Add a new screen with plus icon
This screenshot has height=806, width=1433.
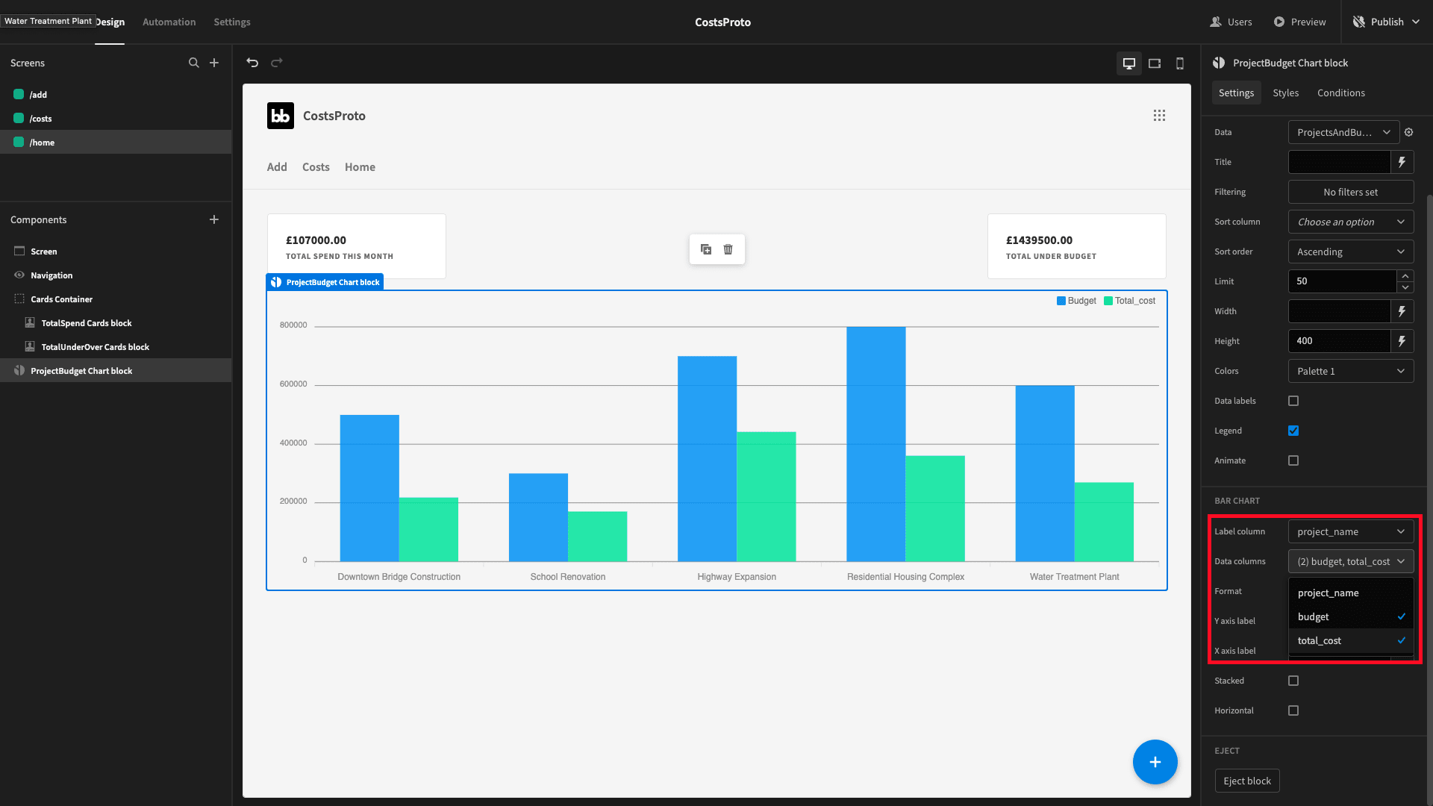point(214,63)
